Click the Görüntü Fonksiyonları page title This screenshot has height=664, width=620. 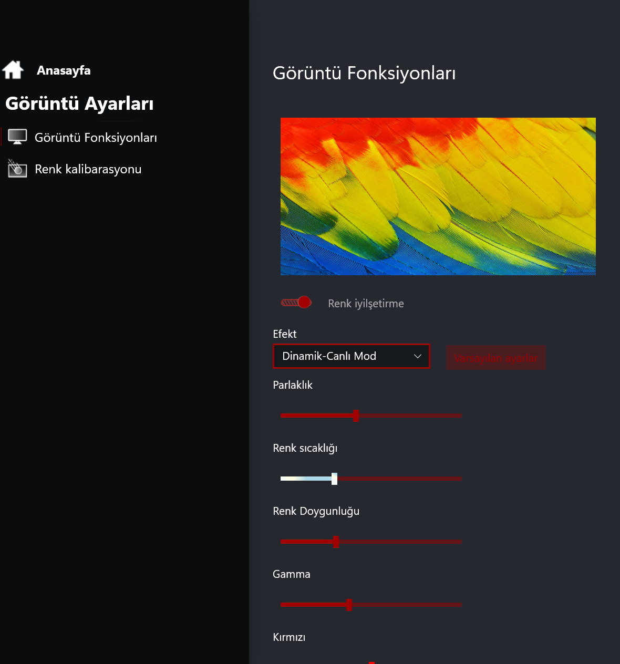[364, 73]
